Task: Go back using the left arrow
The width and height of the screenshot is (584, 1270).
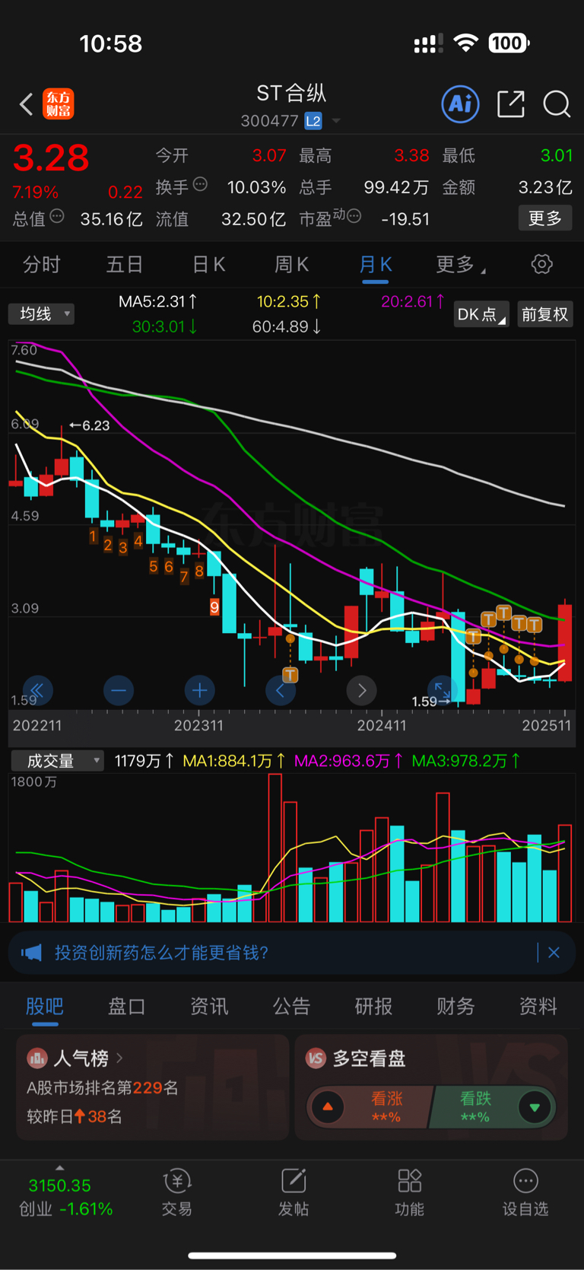Action: coord(26,103)
